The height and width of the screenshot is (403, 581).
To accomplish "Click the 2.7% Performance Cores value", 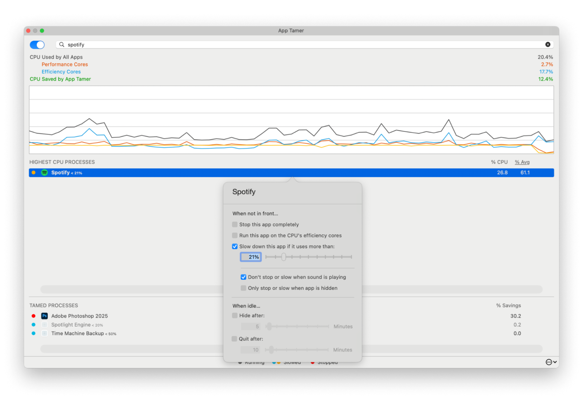I will click(547, 64).
